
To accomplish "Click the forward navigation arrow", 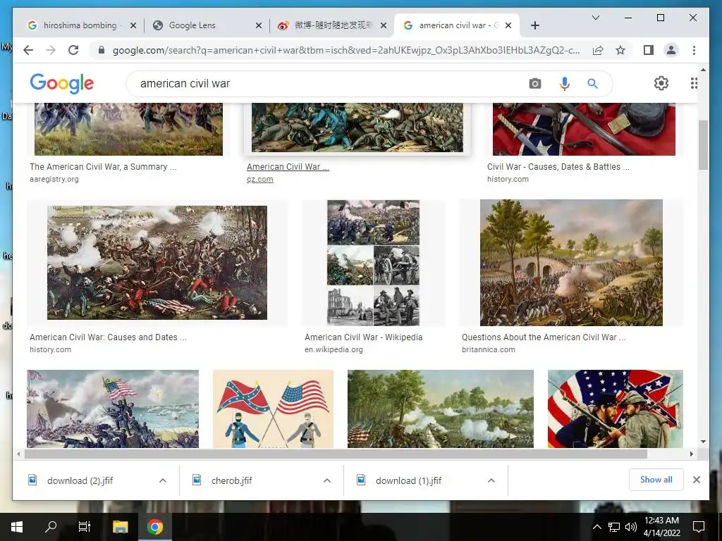I will pyautogui.click(x=51, y=50).
